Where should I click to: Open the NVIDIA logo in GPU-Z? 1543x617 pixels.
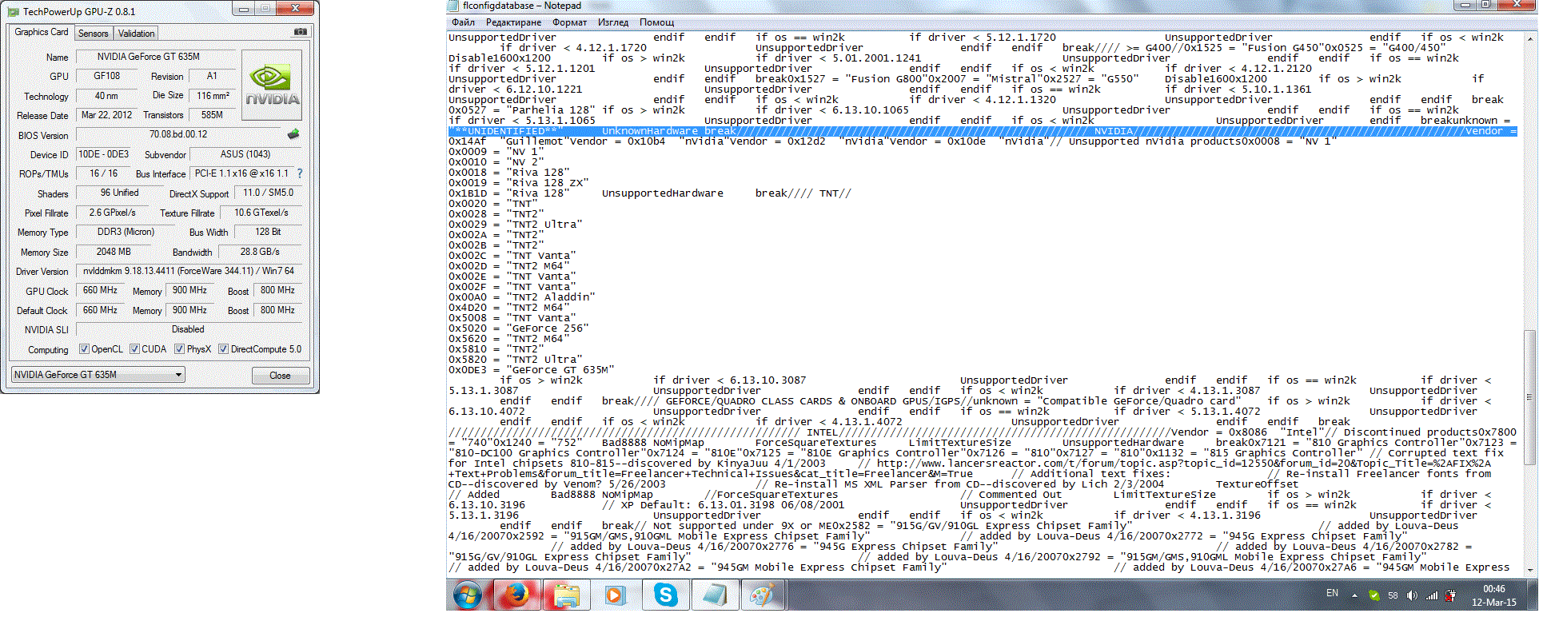272,86
